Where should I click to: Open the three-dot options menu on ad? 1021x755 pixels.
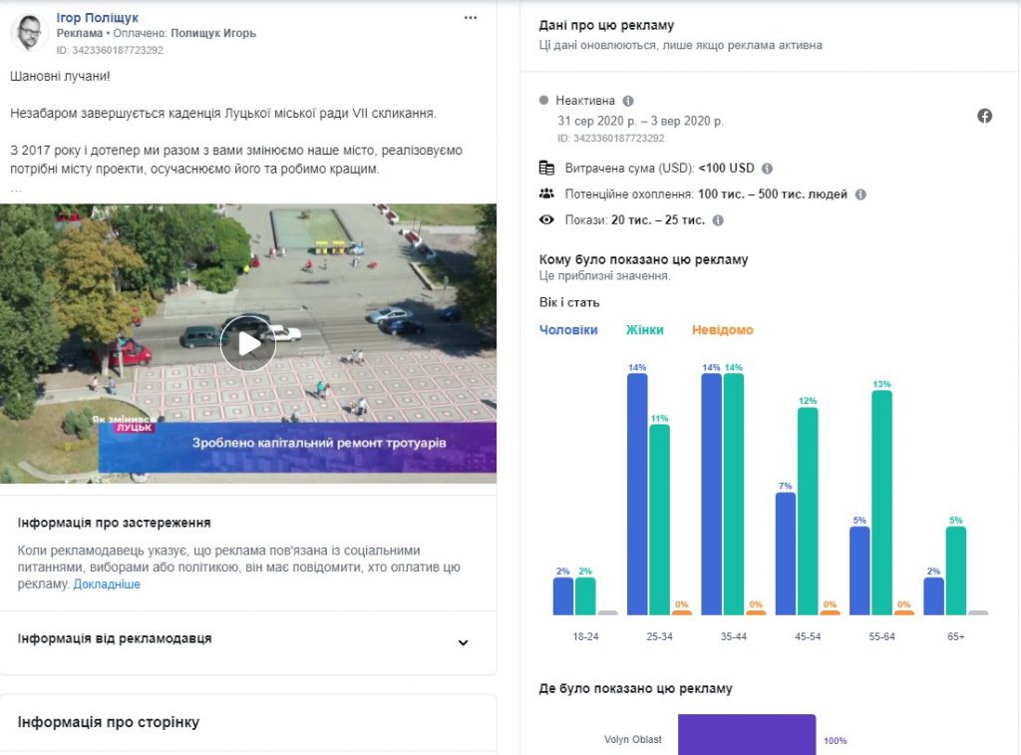coord(471,18)
